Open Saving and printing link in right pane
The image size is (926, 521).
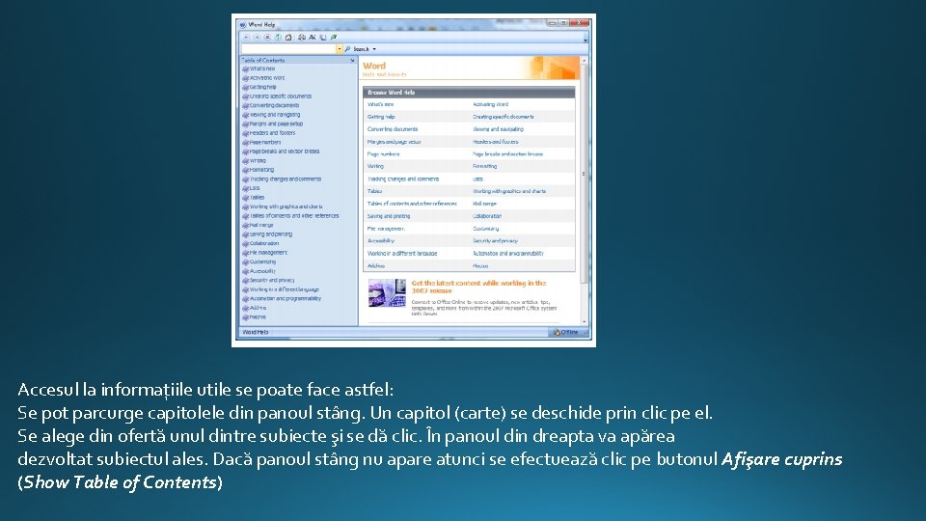(389, 216)
